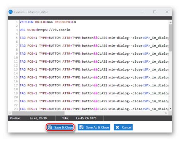
Task: Click line number 1 in the gutter
Action: click(x=17, y=22)
